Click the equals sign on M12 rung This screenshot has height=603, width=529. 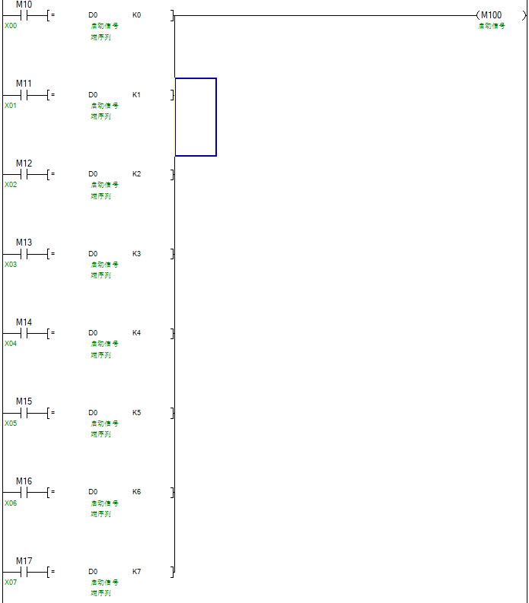[52, 174]
